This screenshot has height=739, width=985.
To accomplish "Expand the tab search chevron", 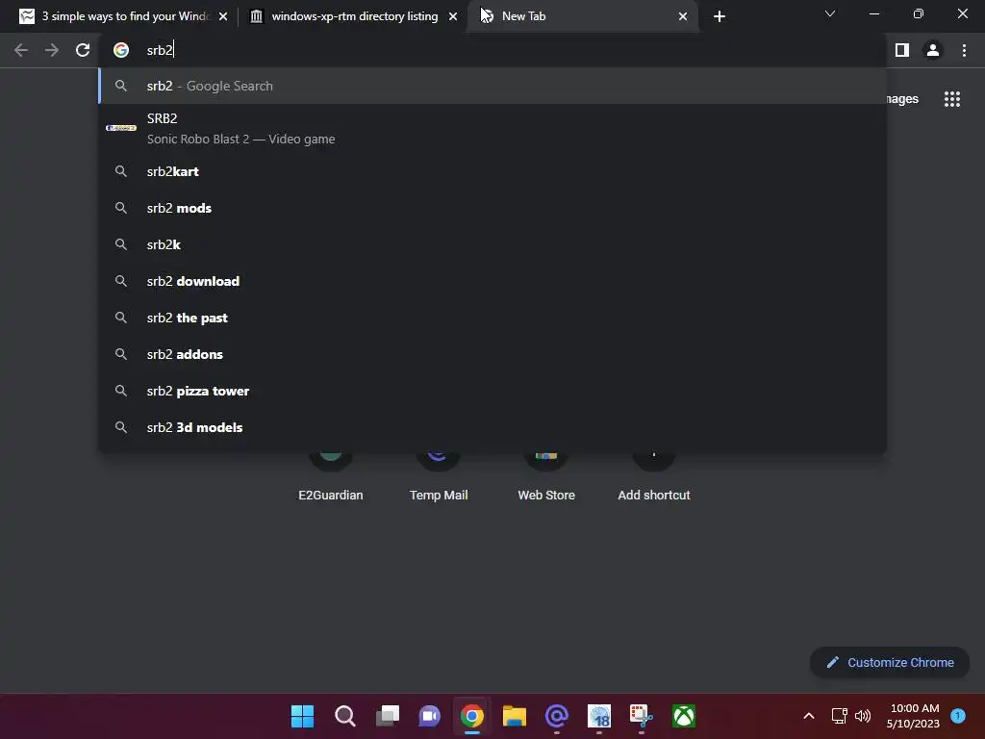I will [830, 13].
